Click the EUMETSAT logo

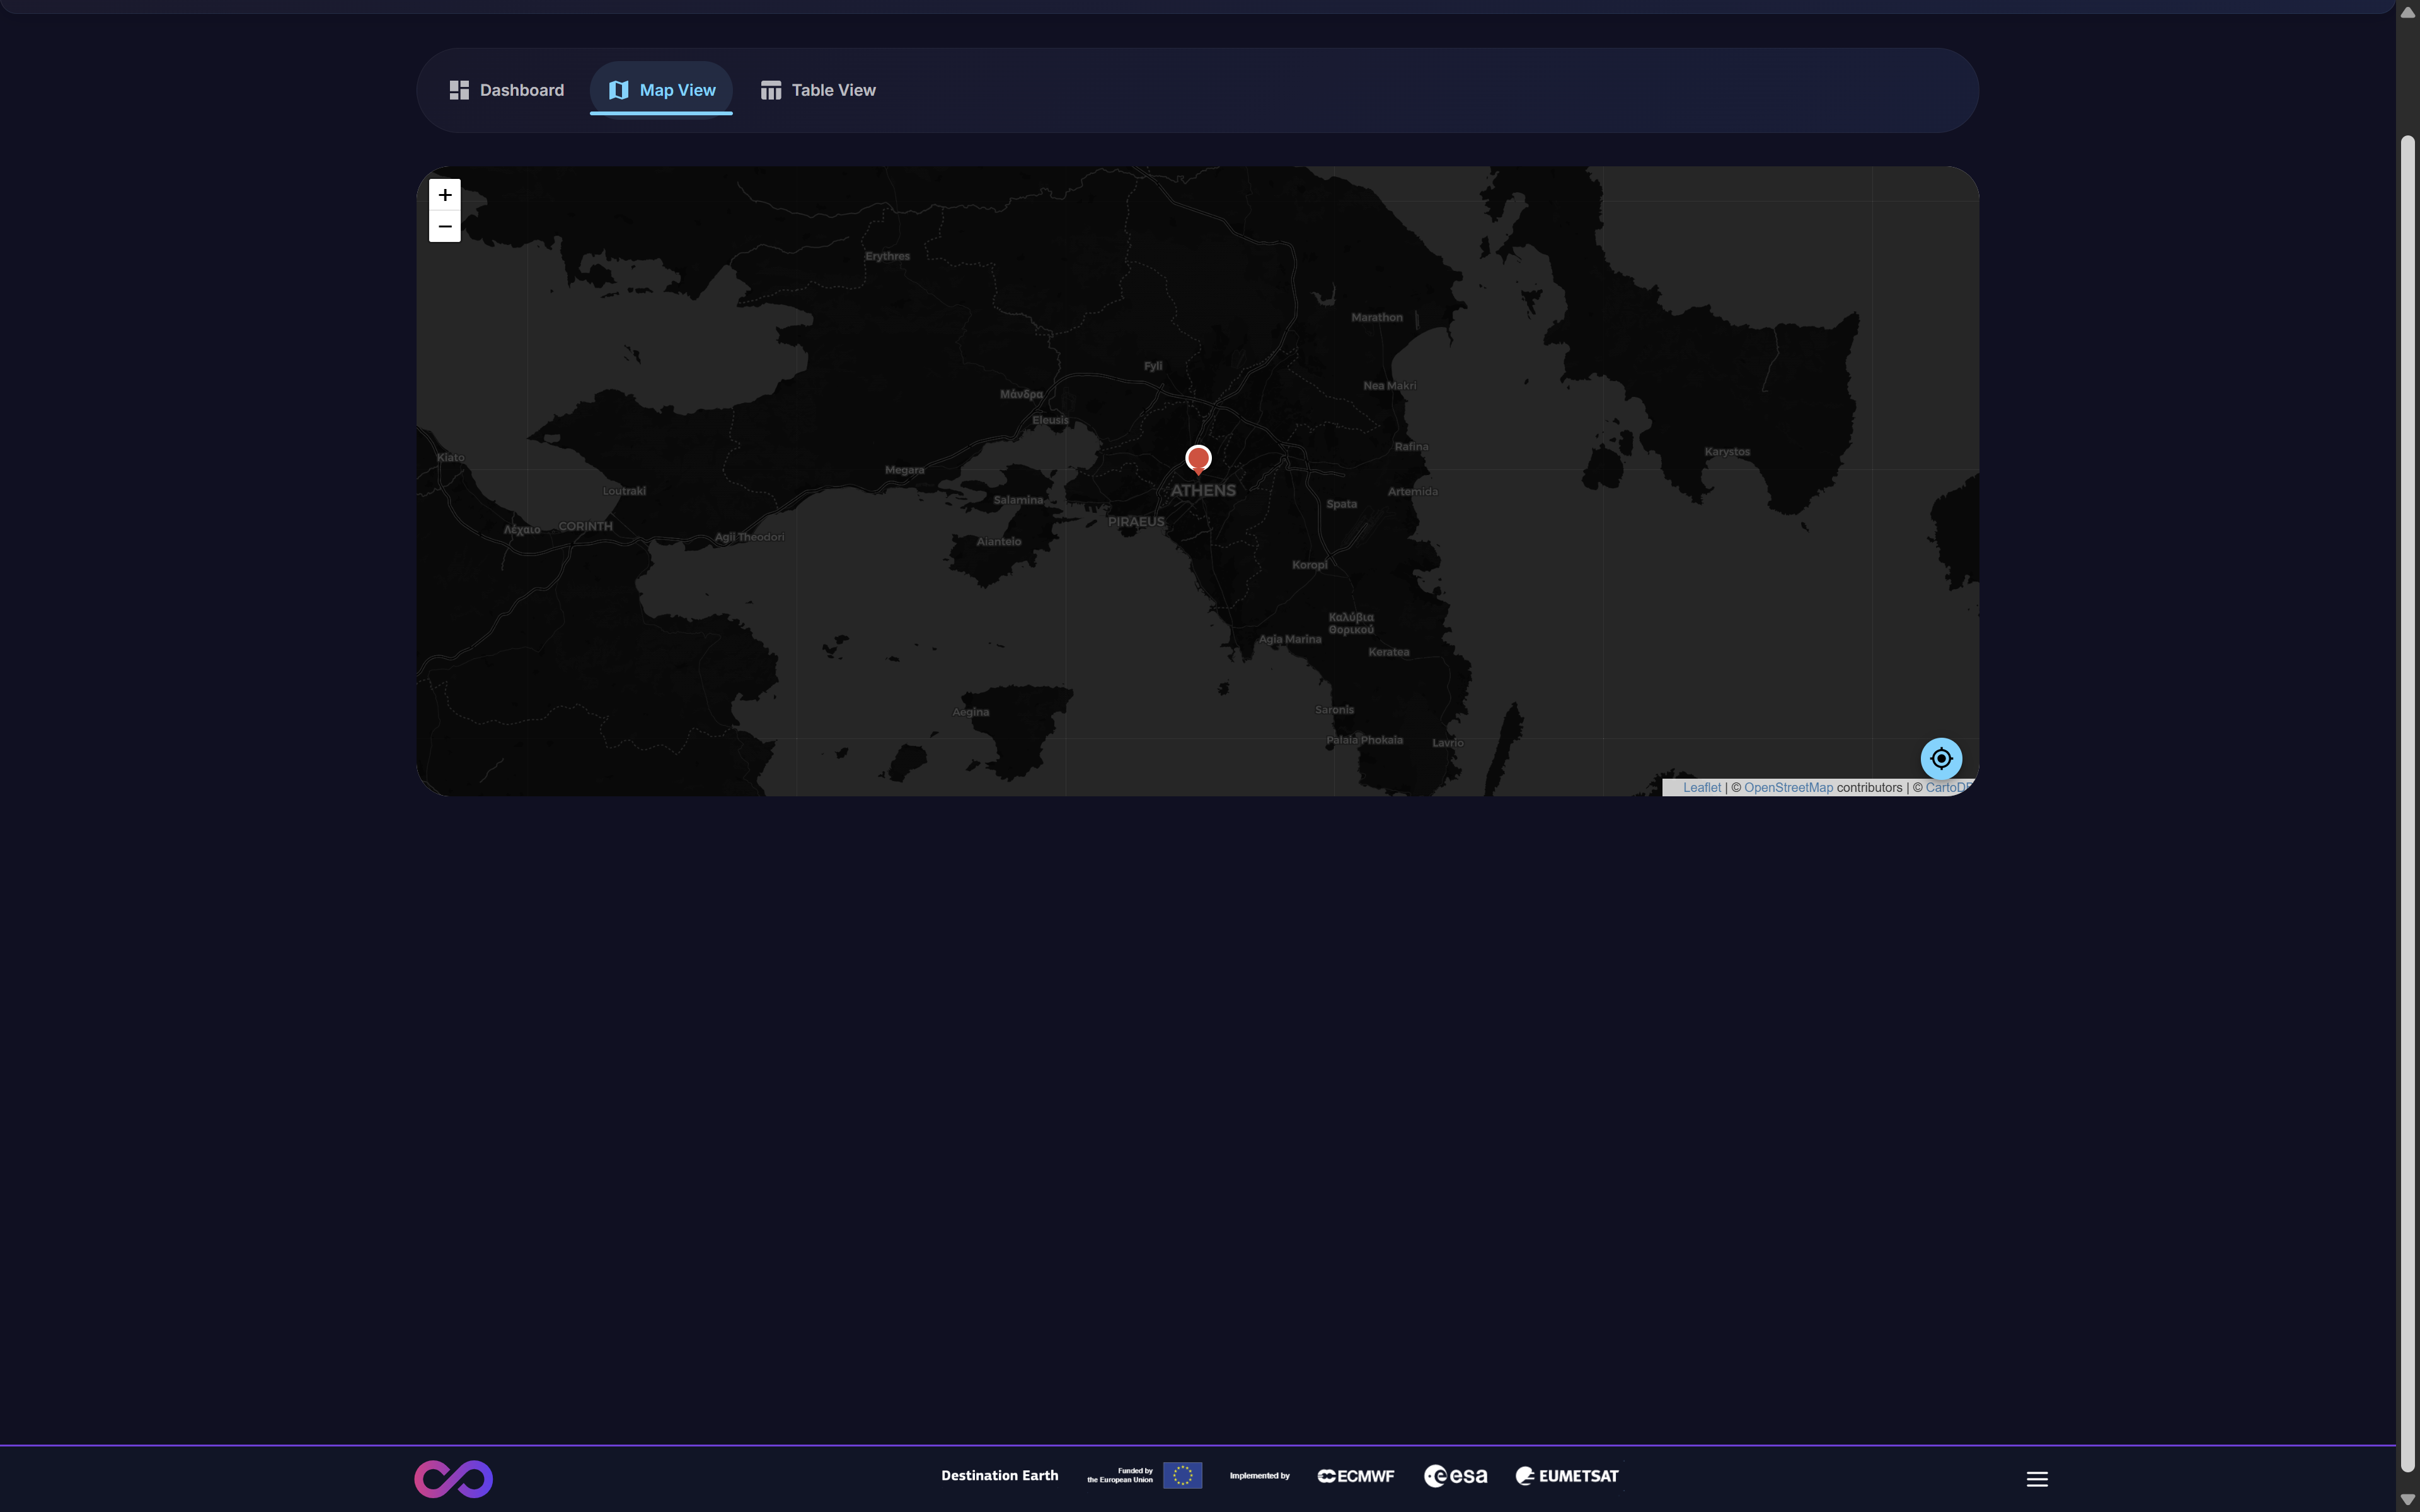point(1567,1476)
